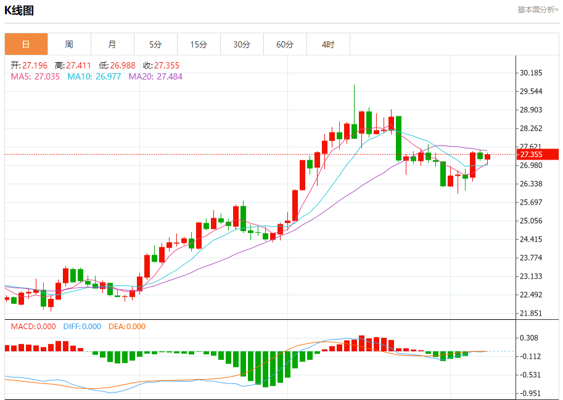Click the DEA:0.000 indicator label

point(127,327)
